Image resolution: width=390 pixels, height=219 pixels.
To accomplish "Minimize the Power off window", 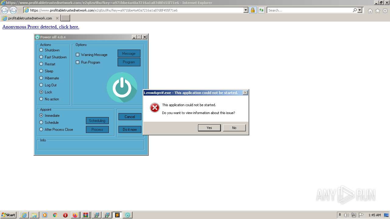I will pyautogui.click(x=134, y=37).
